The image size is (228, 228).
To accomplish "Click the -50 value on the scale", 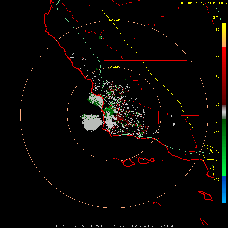I will pyautogui.click(x=217, y=161).
